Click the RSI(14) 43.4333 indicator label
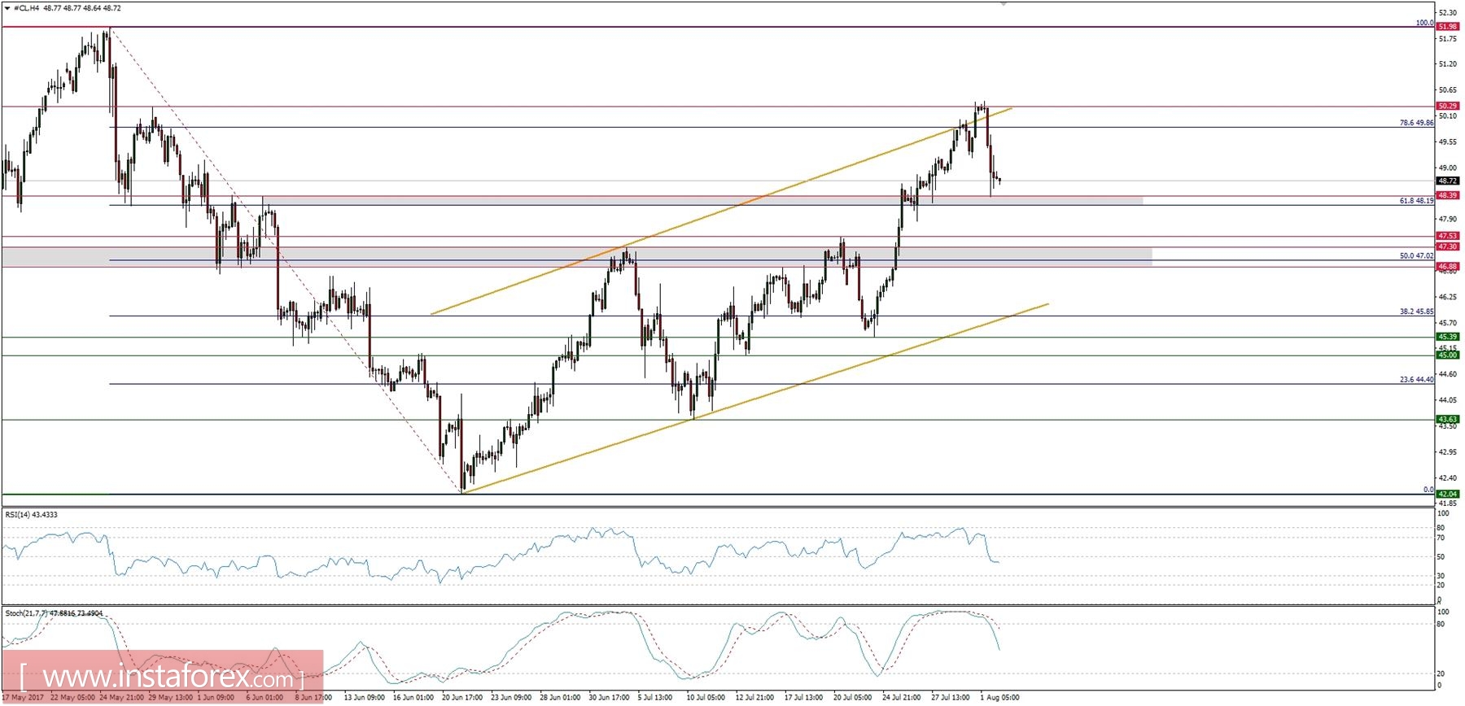The image size is (1465, 706). 32,515
